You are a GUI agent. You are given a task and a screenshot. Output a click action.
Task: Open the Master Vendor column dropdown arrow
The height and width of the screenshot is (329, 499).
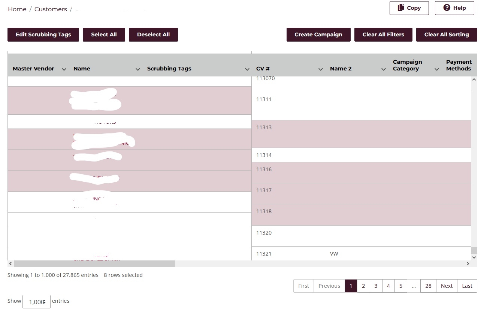click(64, 69)
